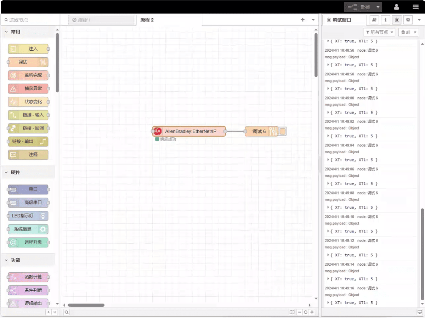Screen dimensions: 425x318
Task: Click the clear all messages button
Action: [x=408, y=32]
